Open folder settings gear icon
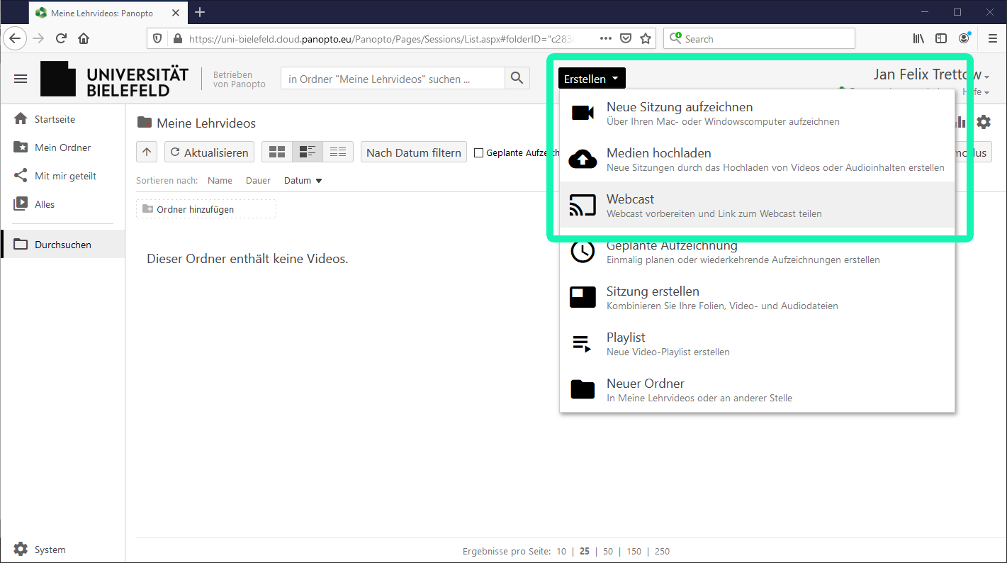 coord(984,122)
